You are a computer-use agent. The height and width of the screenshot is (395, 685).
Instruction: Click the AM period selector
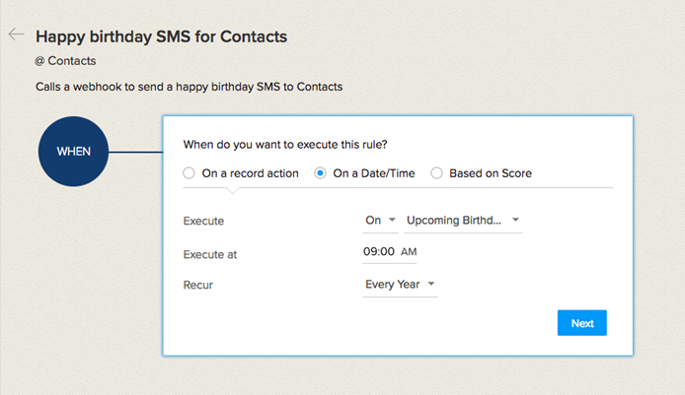[409, 252]
